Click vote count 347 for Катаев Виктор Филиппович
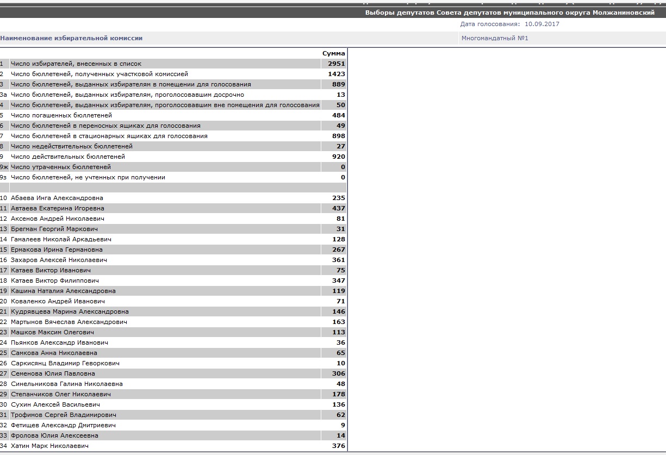666x455 pixels. click(338, 281)
